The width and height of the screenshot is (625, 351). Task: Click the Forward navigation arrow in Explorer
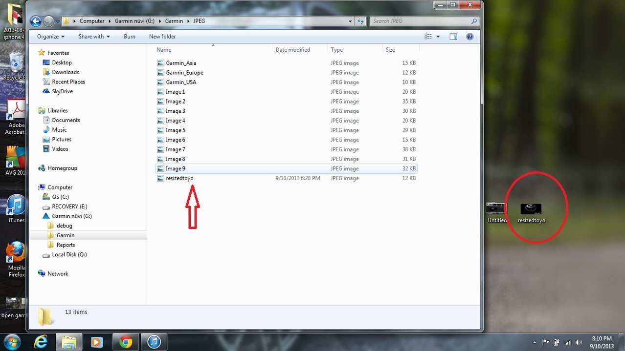(x=48, y=21)
